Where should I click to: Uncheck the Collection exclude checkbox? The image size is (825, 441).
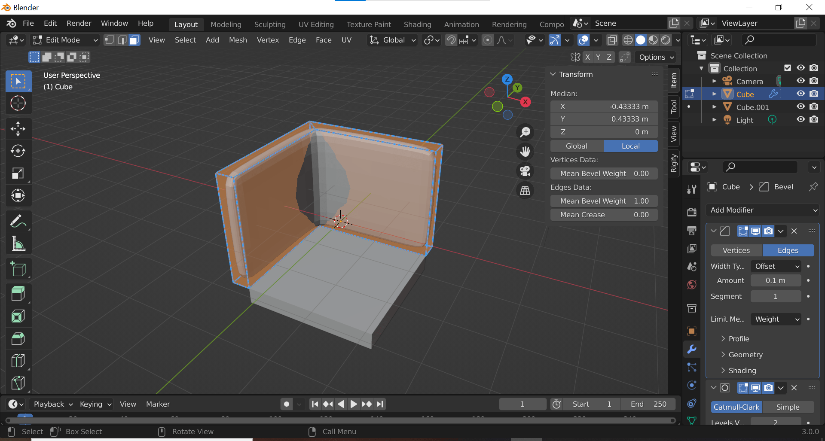pos(787,68)
